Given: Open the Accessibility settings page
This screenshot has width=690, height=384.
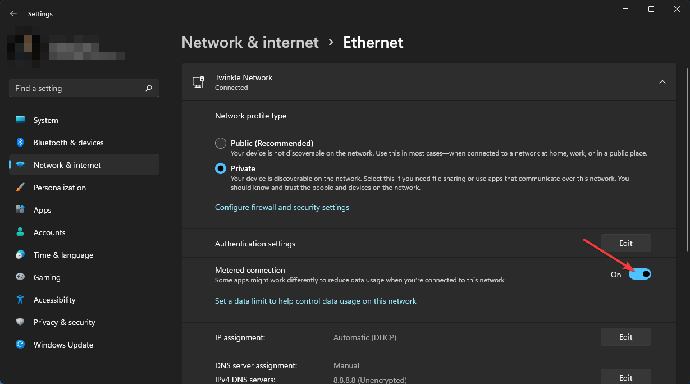Looking at the screenshot, I should pyautogui.click(x=54, y=300).
